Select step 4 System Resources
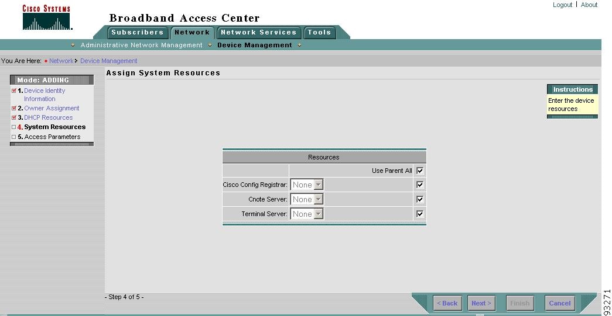Image resolution: width=612 pixels, height=316 pixels. (54, 127)
